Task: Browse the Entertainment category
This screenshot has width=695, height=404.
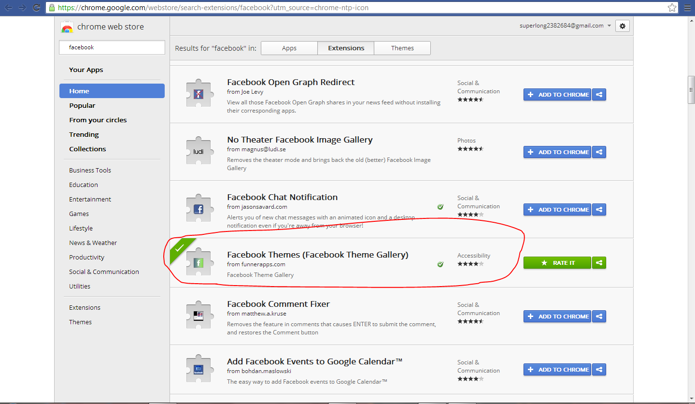Action: [90, 199]
